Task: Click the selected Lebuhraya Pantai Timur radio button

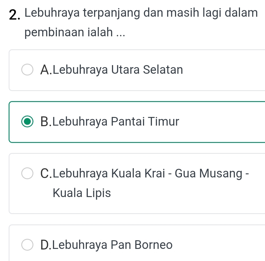Action: tap(28, 122)
